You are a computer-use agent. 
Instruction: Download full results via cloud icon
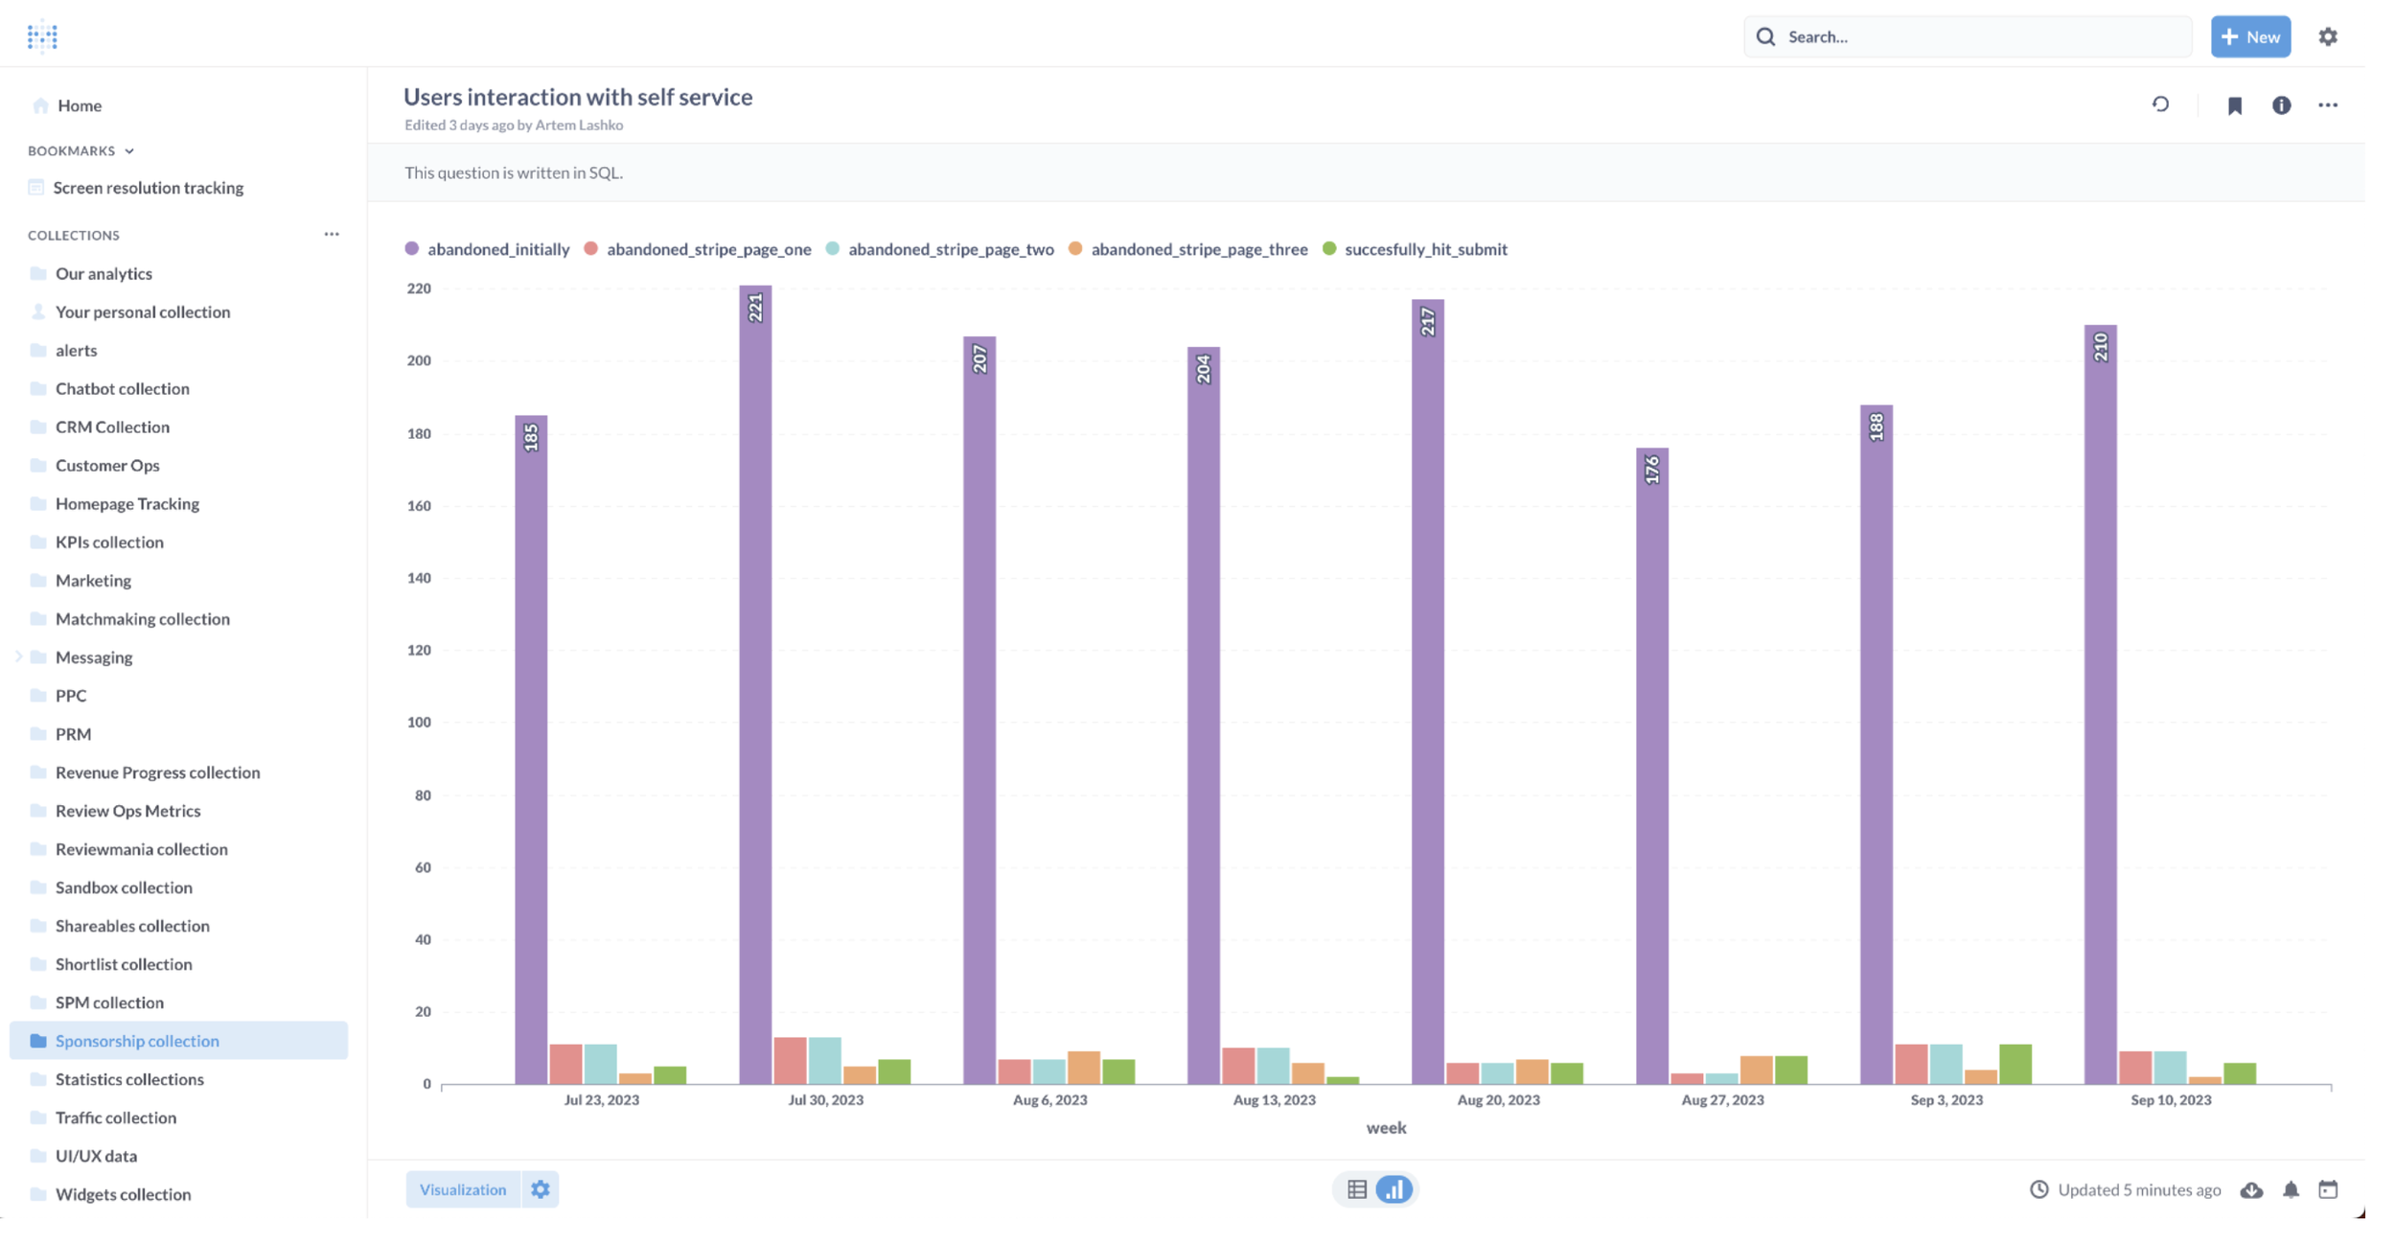(x=2250, y=1189)
